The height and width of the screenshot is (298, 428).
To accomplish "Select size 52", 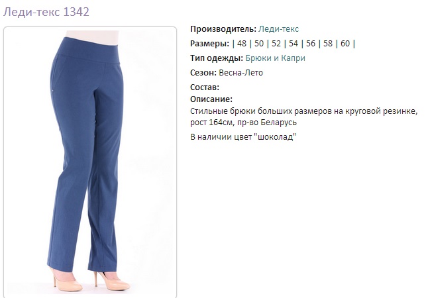I will (276, 44).
